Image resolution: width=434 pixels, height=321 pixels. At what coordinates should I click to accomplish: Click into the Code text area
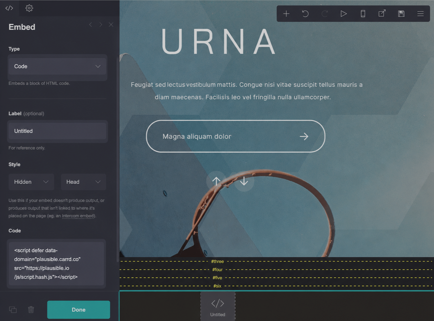(x=56, y=264)
